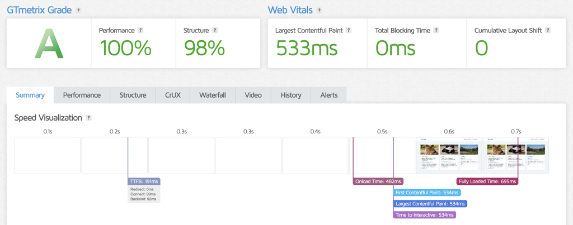573x225 pixels.
Task: Click the 0.2s filmstrip frame
Action: click(114, 155)
